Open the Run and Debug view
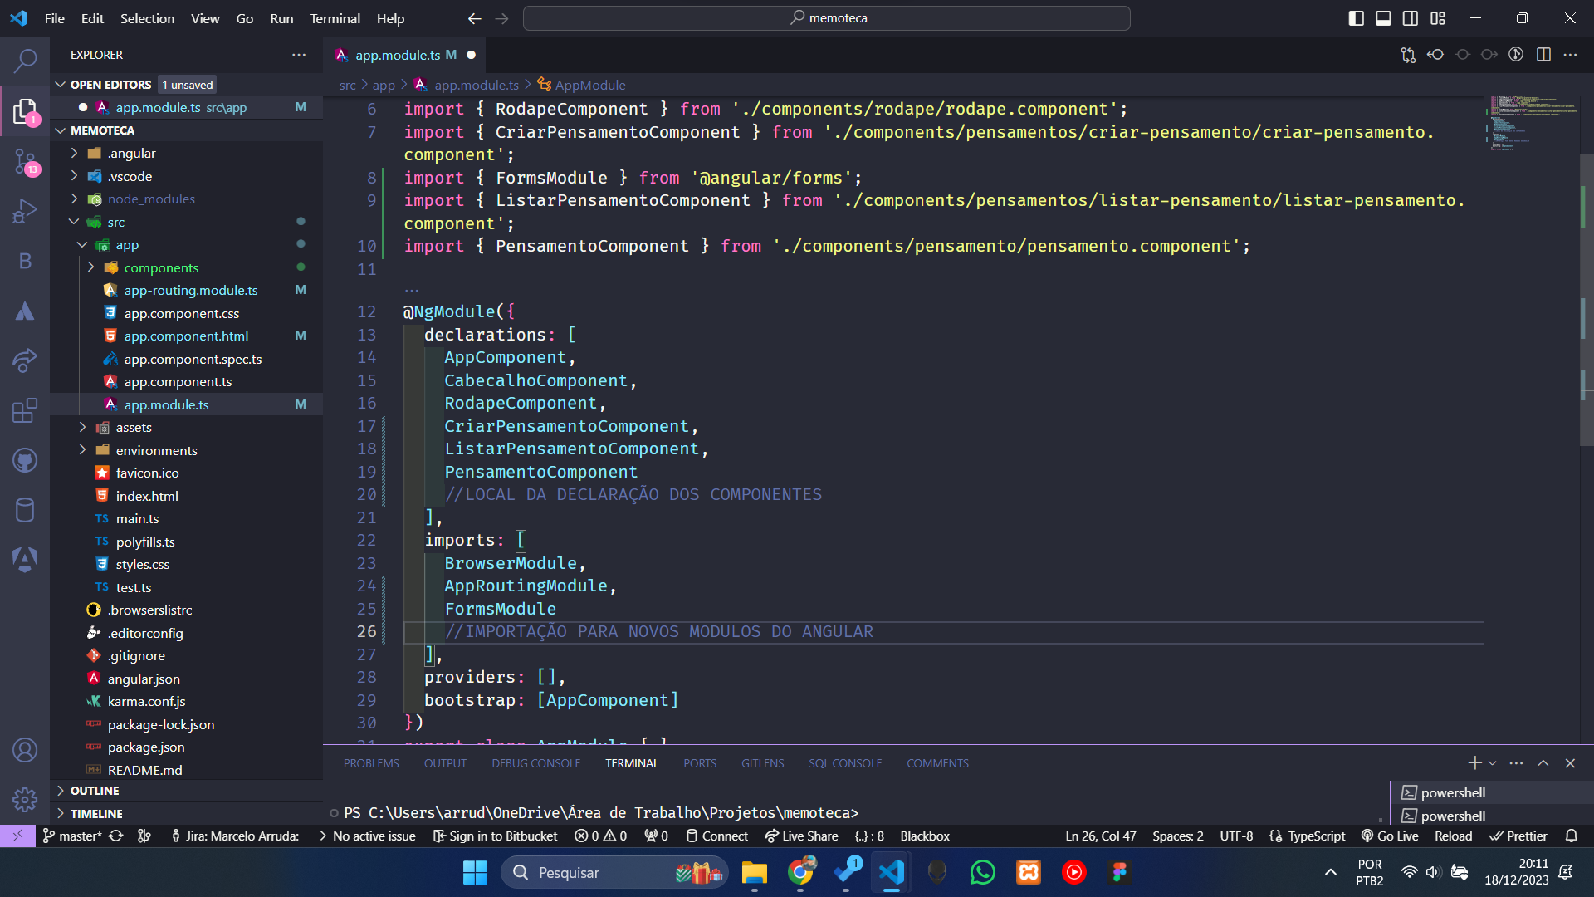Viewport: 1594px width, 897px height. tap(25, 211)
